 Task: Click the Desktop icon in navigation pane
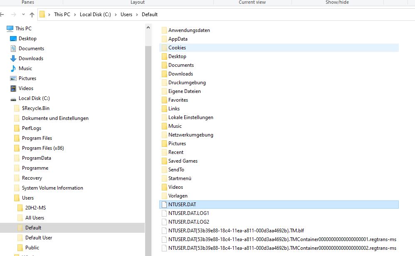click(x=13, y=39)
